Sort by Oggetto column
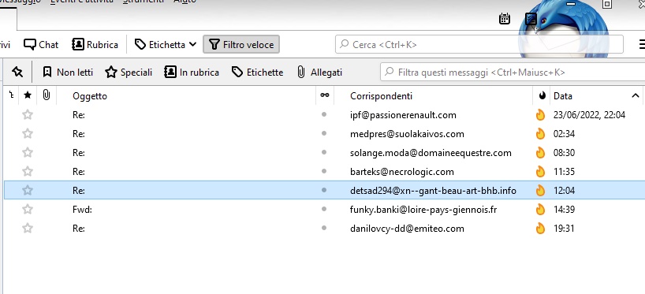The width and height of the screenshot is (645, 294). tap(90, 96)
